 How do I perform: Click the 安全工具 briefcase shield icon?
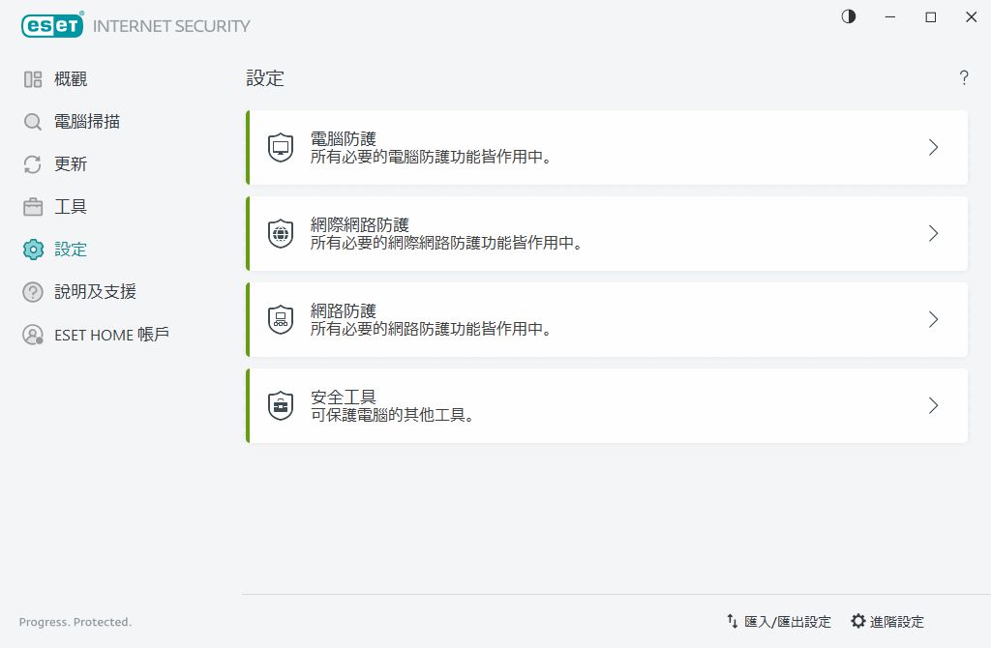pyautogui.click(x=280, y=405)
